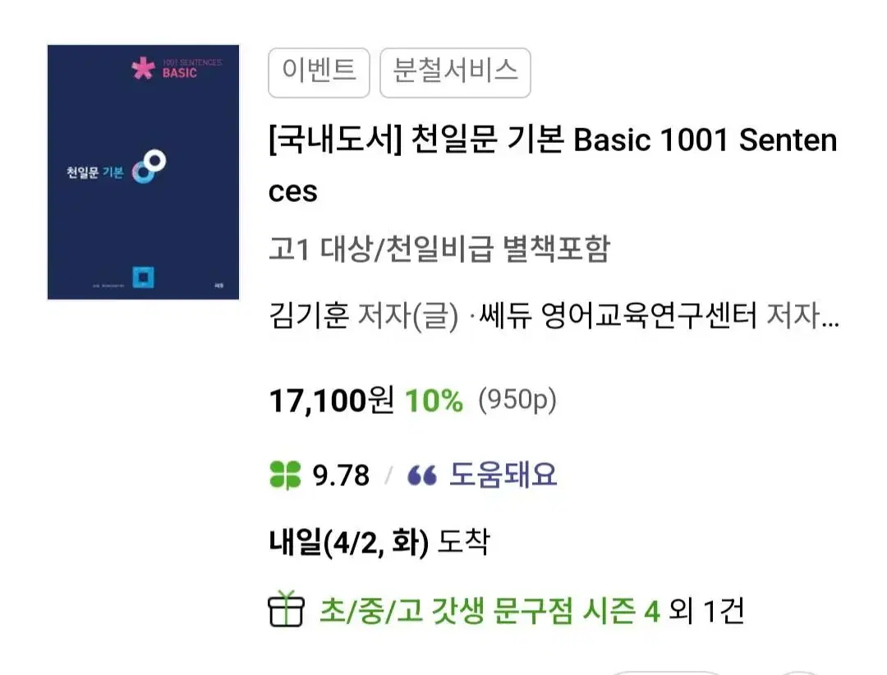Open 초/중/고 갓생 문구점 시즌 4 event
Viewport: 887px width, 675px height.
[489, 610]
